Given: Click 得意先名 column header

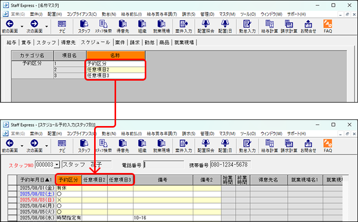Looking at the screenshot, I should point(268,180).
